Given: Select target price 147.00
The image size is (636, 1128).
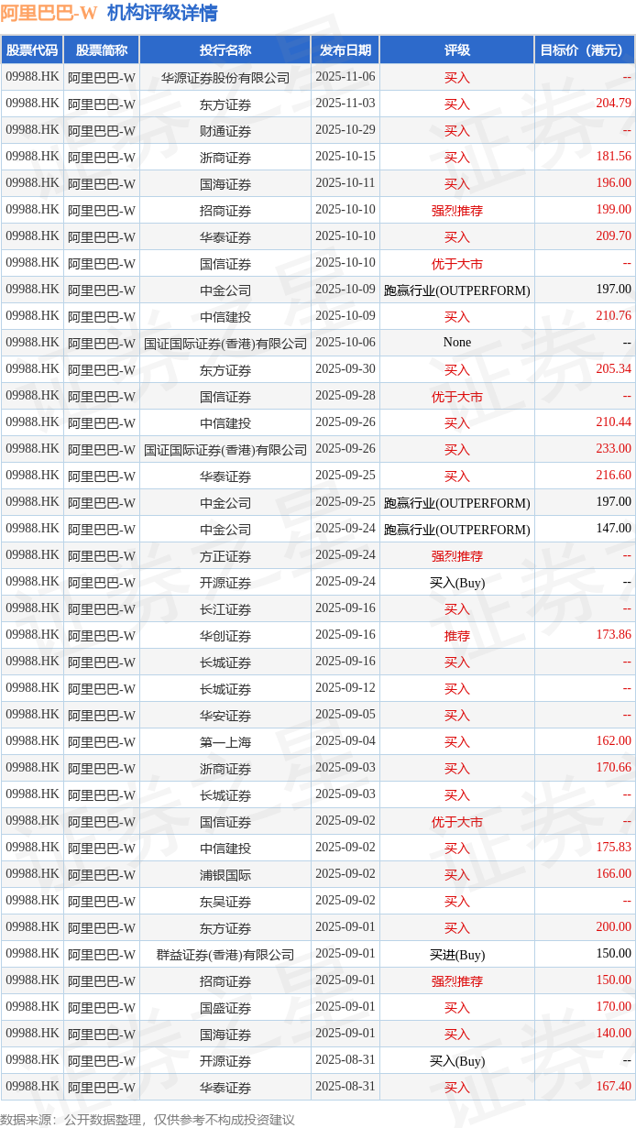Looking at the screenshot, I should tap(613, 529).
